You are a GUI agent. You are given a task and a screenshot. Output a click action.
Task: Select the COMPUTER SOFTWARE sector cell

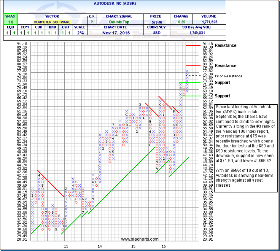pyautogui.click(x=52, y=23)
